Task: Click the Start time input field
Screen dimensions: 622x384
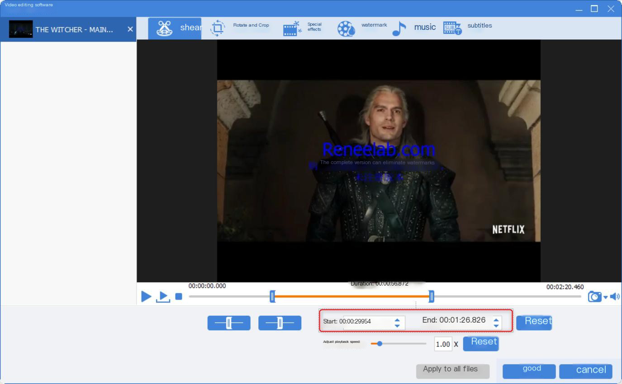Action: click(x=366, y=322)
